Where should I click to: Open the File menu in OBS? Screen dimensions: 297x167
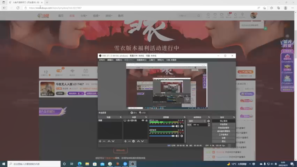(x=102, y=60)
